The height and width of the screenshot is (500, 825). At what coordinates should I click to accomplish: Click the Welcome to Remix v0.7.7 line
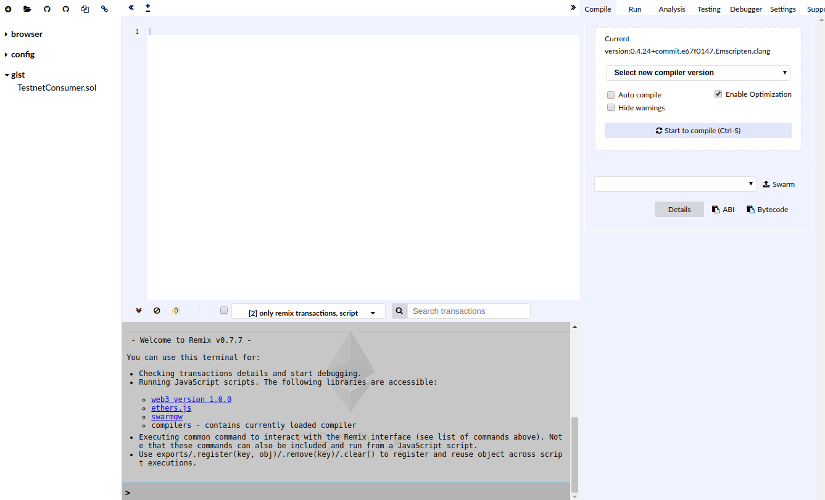point(191,340)
